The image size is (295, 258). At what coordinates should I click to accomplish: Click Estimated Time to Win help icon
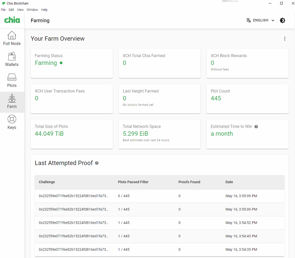tap(256, 126)
